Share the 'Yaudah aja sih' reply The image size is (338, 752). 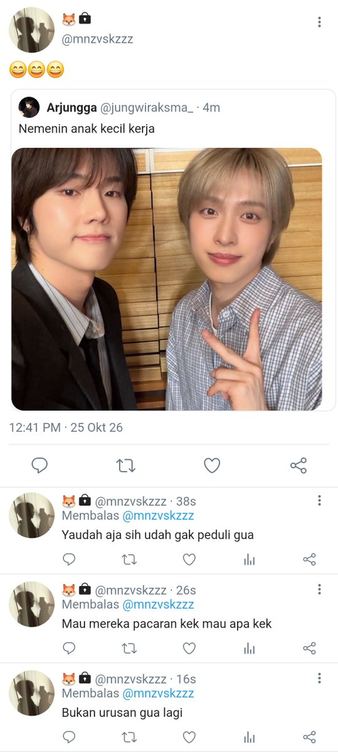pos(309,559)
